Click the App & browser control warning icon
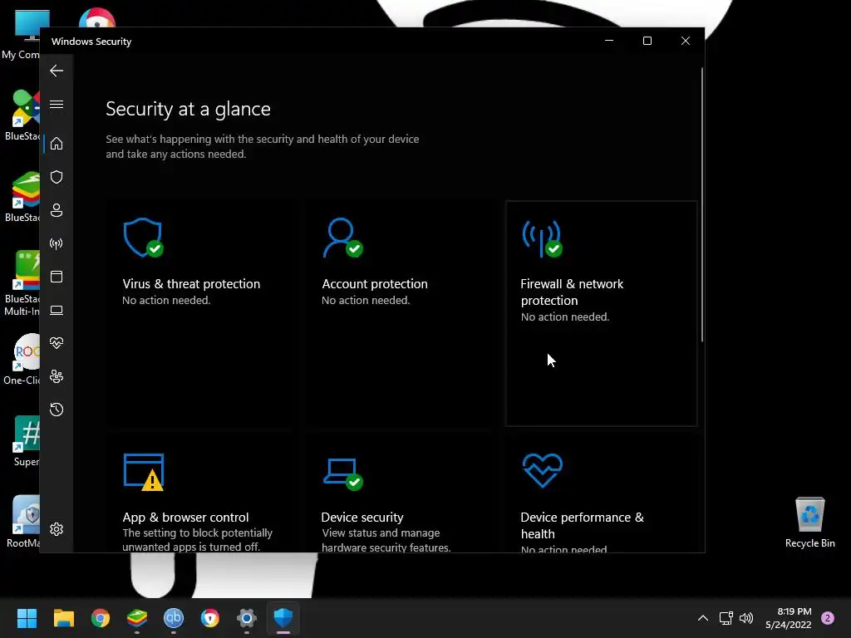851x638 pixels. (x=144, y=472)
